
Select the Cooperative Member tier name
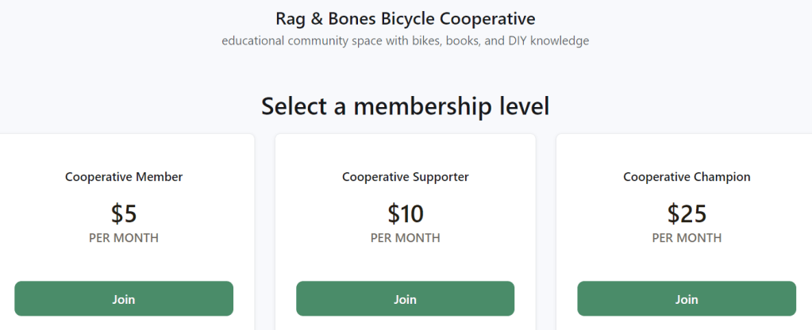point(124,177)
